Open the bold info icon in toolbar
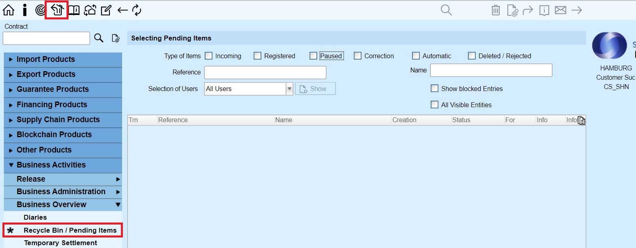The width and height of the screenshot is (636, 248). tap(25, 10)
